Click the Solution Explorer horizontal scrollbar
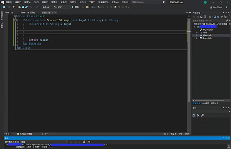231x149 pixels. [209, 100]
